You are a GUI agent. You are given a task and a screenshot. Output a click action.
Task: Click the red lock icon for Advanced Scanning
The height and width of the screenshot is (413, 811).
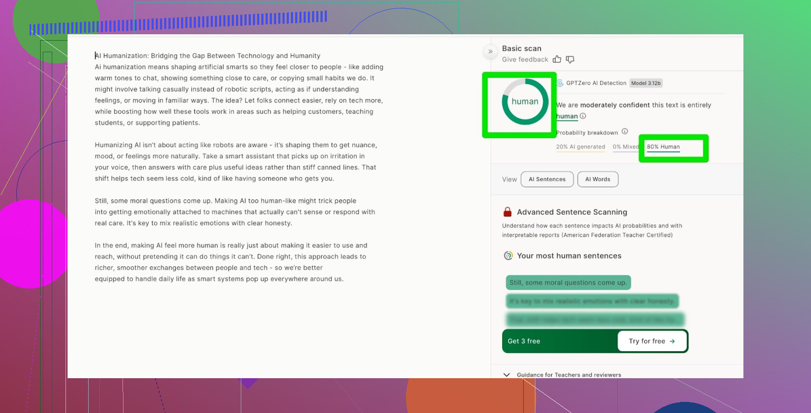[x=507, y=212]
